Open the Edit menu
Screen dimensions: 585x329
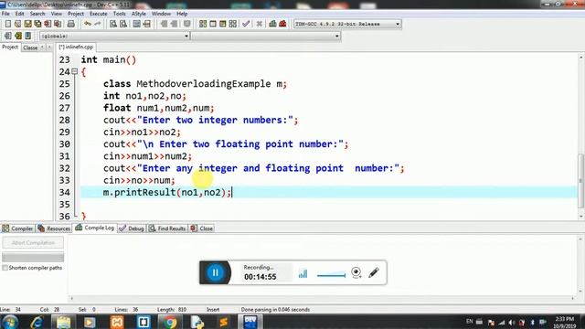19,14
